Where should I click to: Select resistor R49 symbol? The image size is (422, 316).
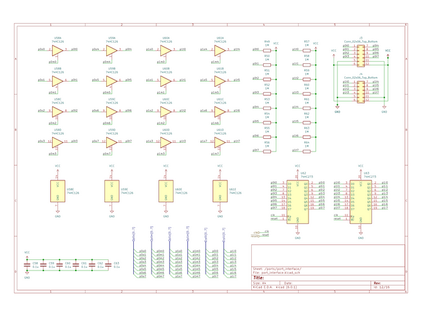point(266,49)
